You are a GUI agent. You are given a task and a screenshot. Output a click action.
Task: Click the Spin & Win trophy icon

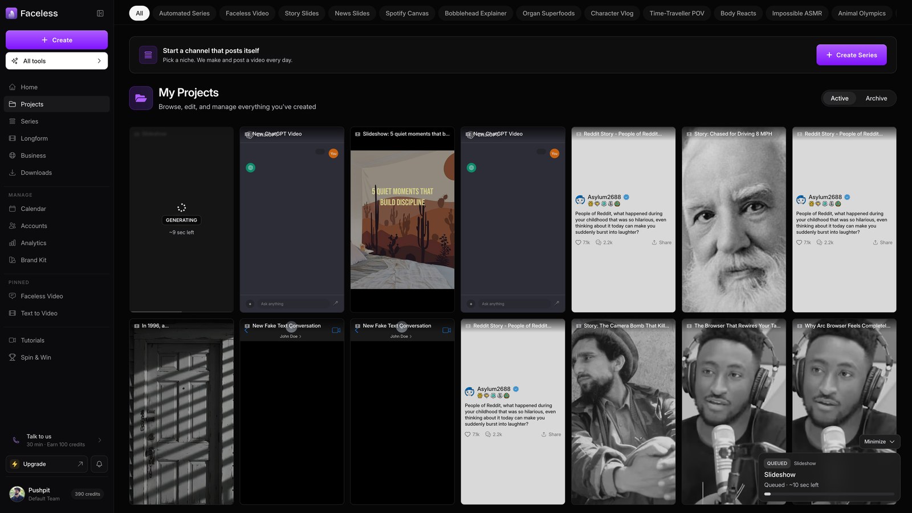coord(13,357)
